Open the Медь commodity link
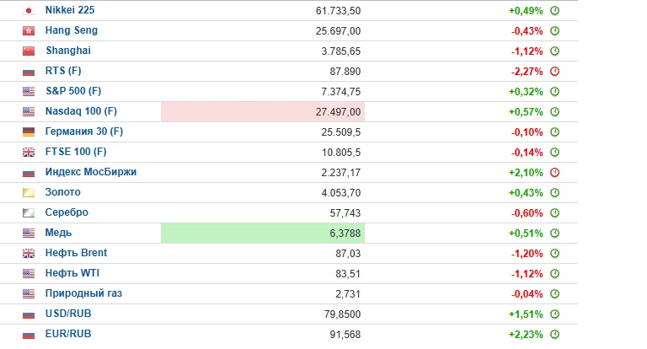 (x=58, y=233)
